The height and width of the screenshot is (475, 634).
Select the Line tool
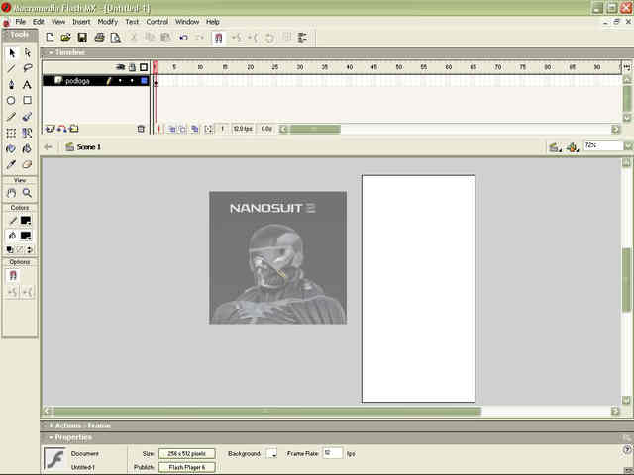pos(11,68)
